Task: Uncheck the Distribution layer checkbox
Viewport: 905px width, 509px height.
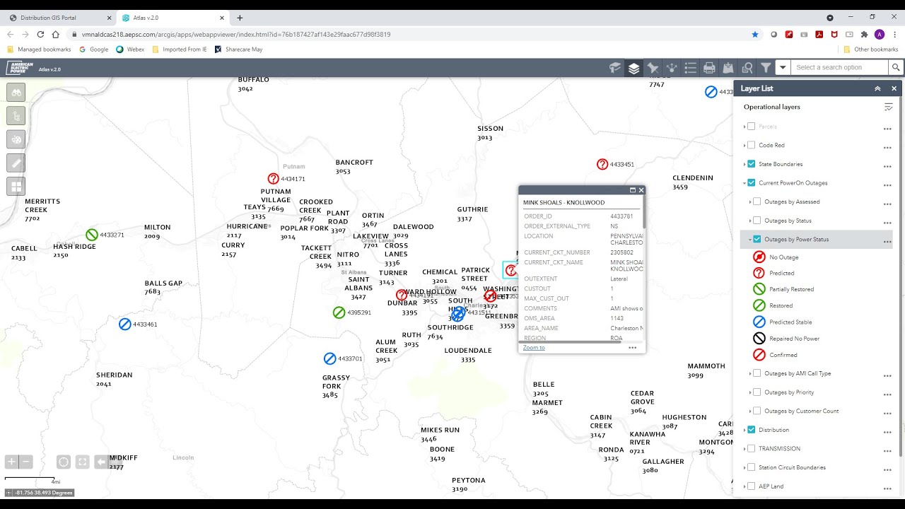Action: [752, 430]
